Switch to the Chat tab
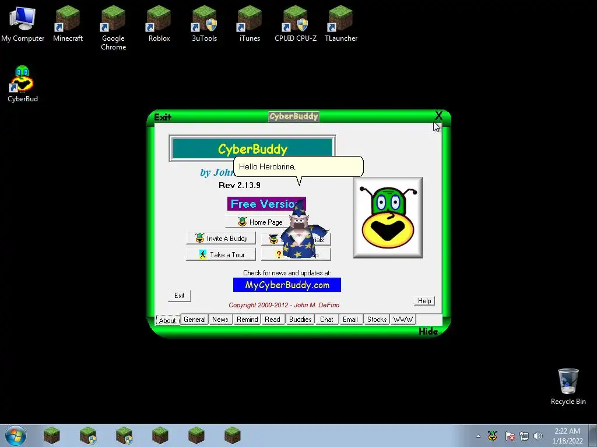Image resolution: width=597 pixels, height=447 pixels. [326, 320]
